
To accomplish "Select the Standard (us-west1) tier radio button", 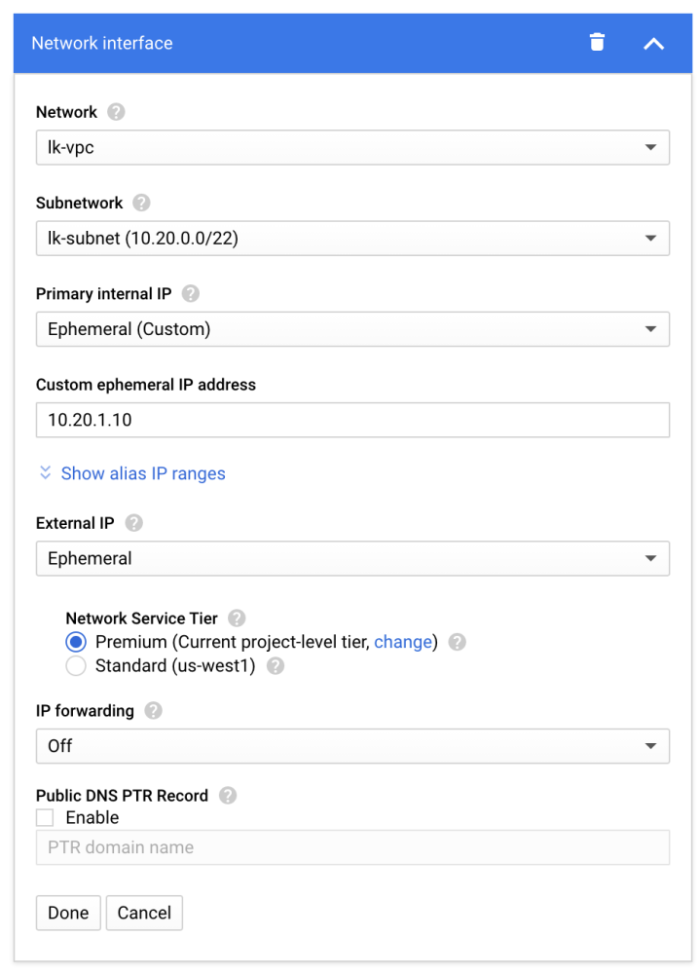I will [76, 666].
